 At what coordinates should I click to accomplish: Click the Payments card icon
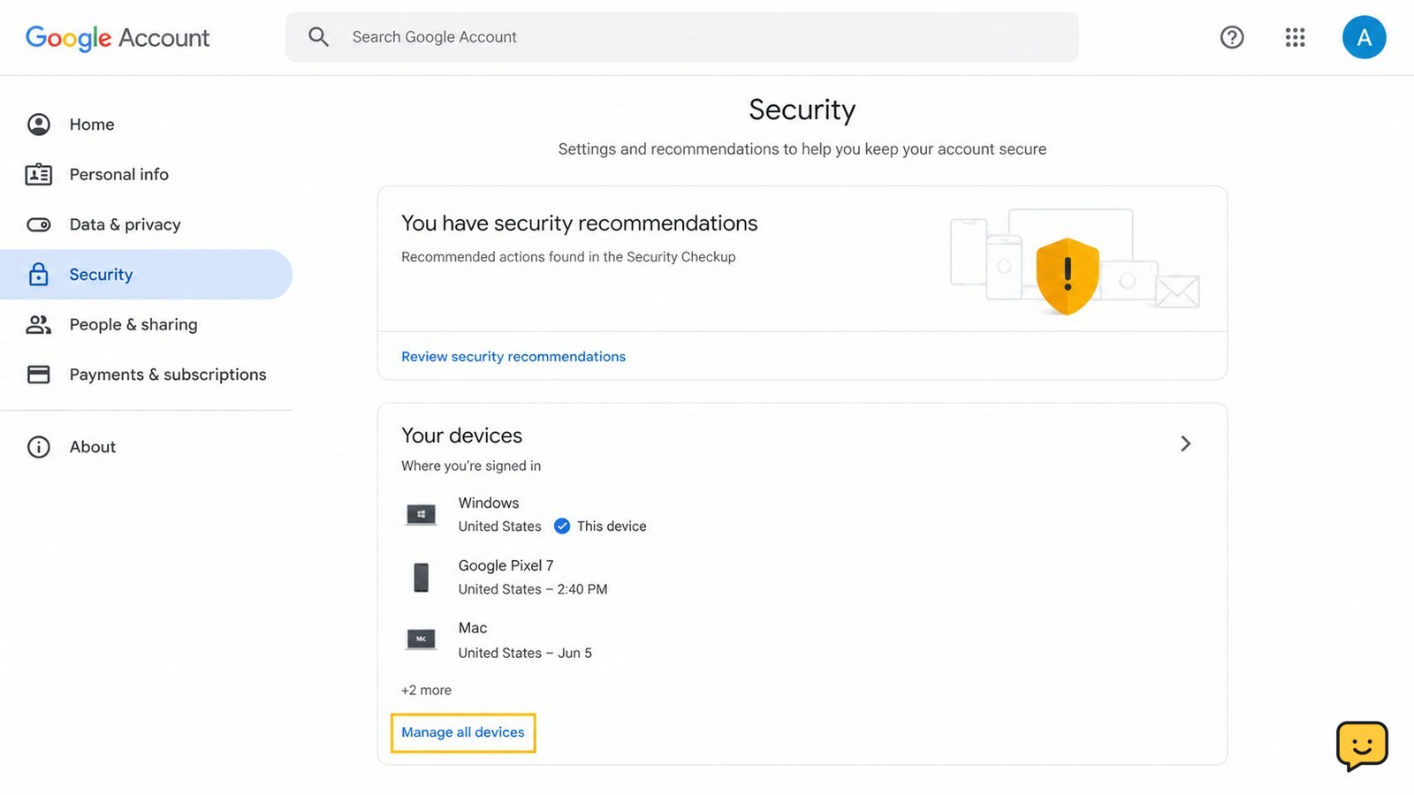click(x=39, y=375)
